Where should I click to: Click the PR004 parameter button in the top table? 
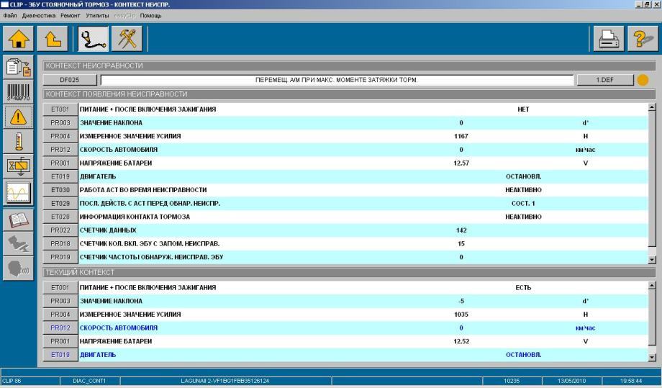(x=60, y=136)
